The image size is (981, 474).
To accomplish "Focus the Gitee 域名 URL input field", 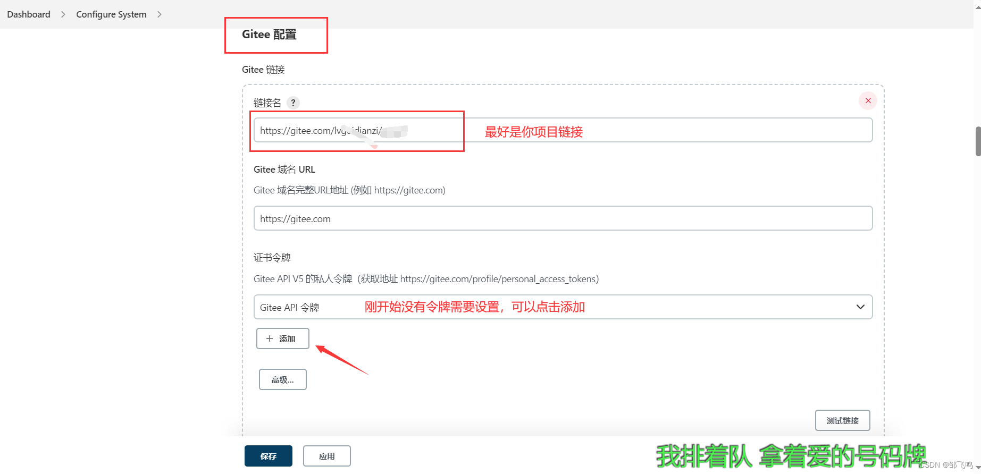I will point(563,218).
